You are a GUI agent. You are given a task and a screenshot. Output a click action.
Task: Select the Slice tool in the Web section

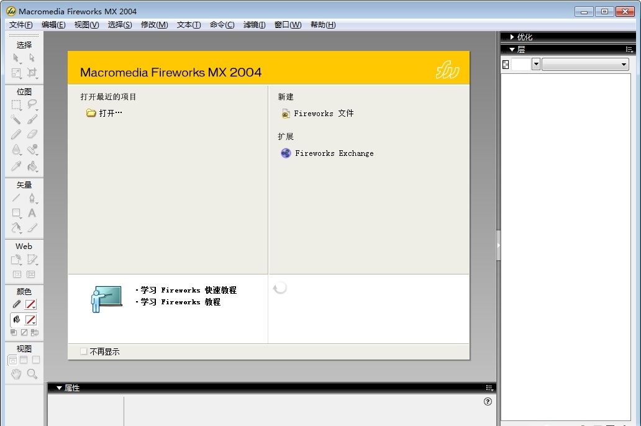[33, 260]
